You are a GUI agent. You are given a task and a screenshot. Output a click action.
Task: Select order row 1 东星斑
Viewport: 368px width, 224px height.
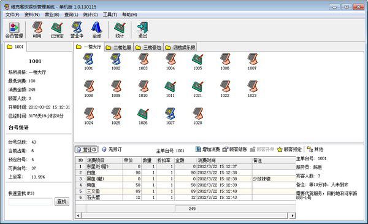185,166
